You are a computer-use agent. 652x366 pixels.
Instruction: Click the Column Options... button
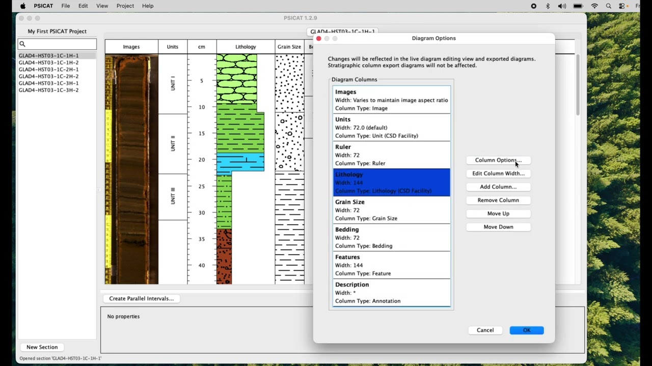point(498,160)
